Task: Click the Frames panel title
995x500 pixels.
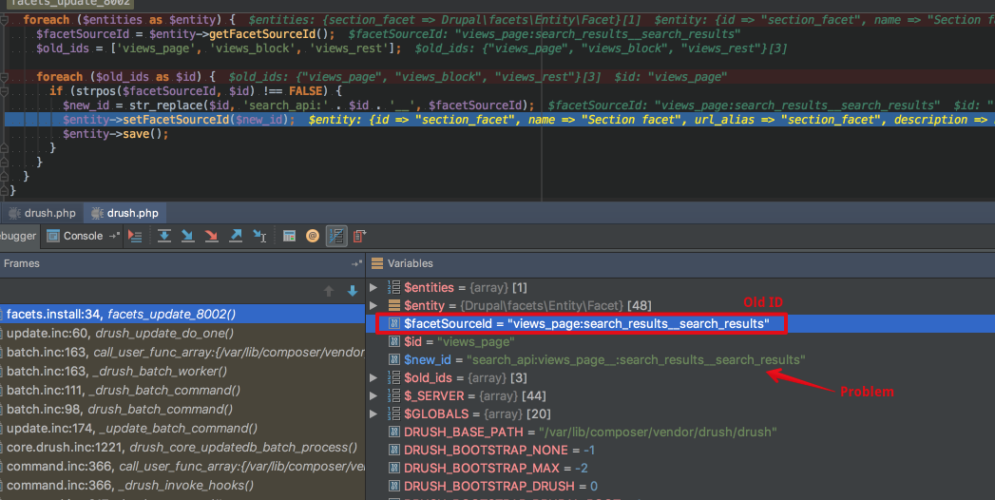Action: point(22,263)
